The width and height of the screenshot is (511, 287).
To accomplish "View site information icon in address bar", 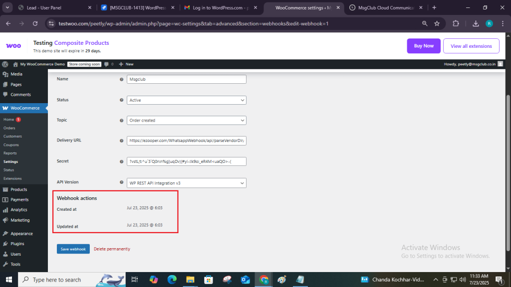I will tap(51, 23).
